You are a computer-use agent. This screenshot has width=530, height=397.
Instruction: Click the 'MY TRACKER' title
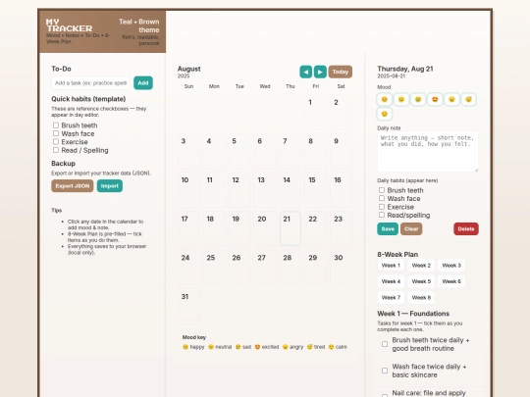click(x=69, y=25)
